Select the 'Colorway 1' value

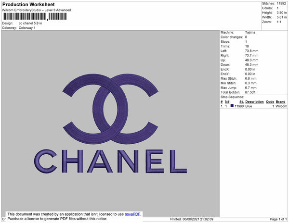click(27, 28)
